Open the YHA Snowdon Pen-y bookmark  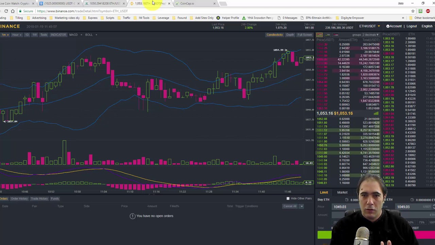point(258,18)
